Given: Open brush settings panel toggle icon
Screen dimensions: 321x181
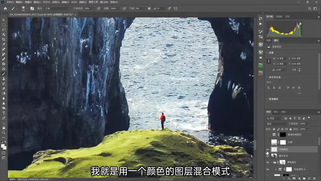Looking at the screenshot, I should pos(32,8).
